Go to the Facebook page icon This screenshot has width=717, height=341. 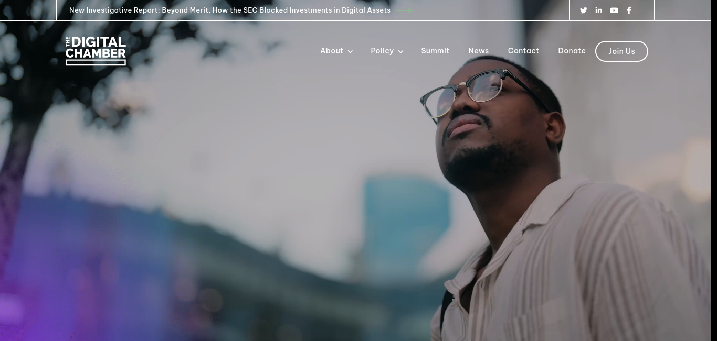(629, 10)
